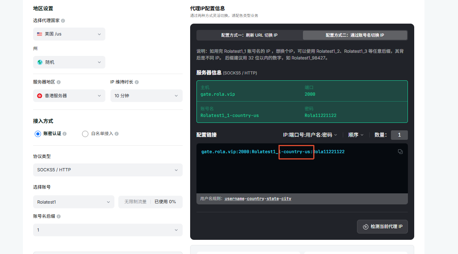Click the 数量 quantity input field
The image size is (458, 254).
399,135
